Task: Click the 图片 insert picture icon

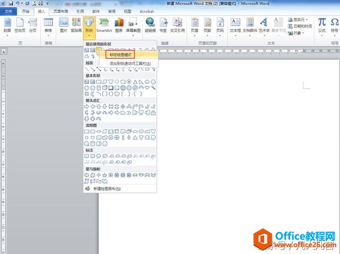Action: coord(64,26)
